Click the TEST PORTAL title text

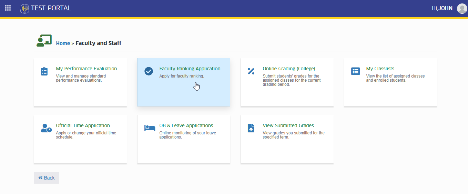click(51, 8)
